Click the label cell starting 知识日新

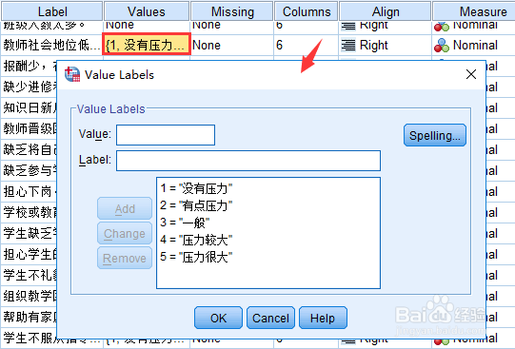[29, 107]
